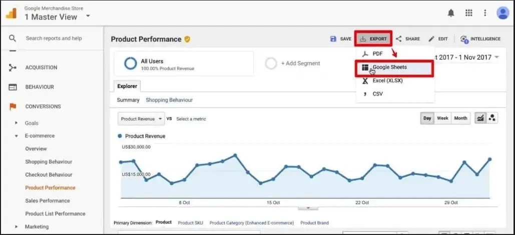Image resolution: width=515 pixels, height=235 pixels.
Task: Switch to the Shopping Behaviour tab
Action: pyautogui.click(x=169, y=100)
